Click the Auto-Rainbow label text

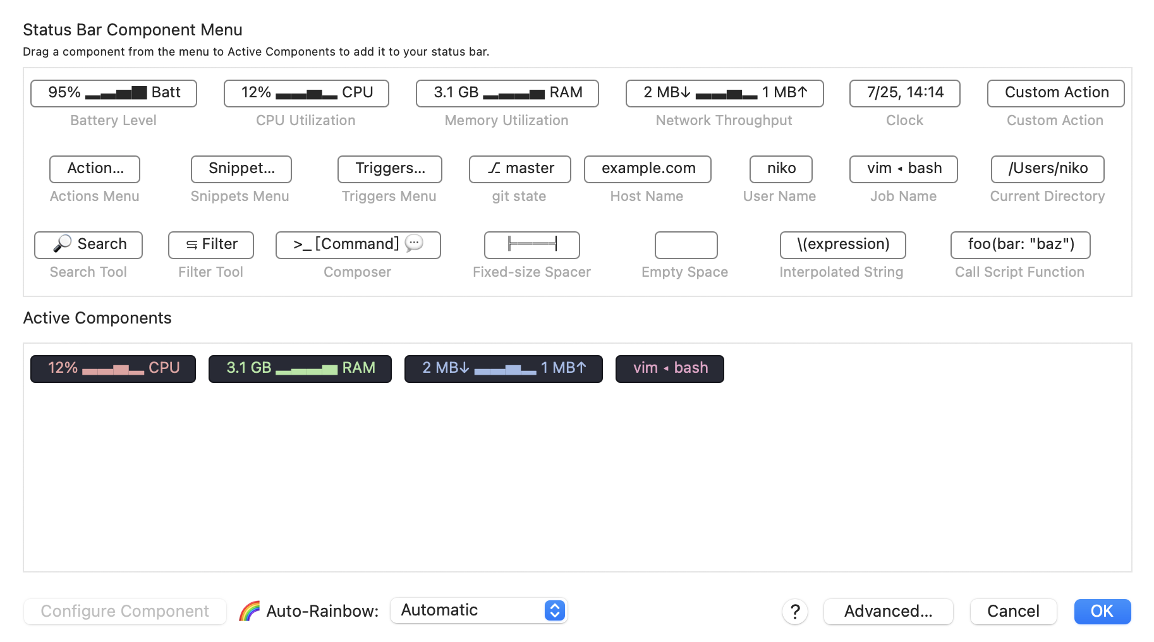pos(322,611)
